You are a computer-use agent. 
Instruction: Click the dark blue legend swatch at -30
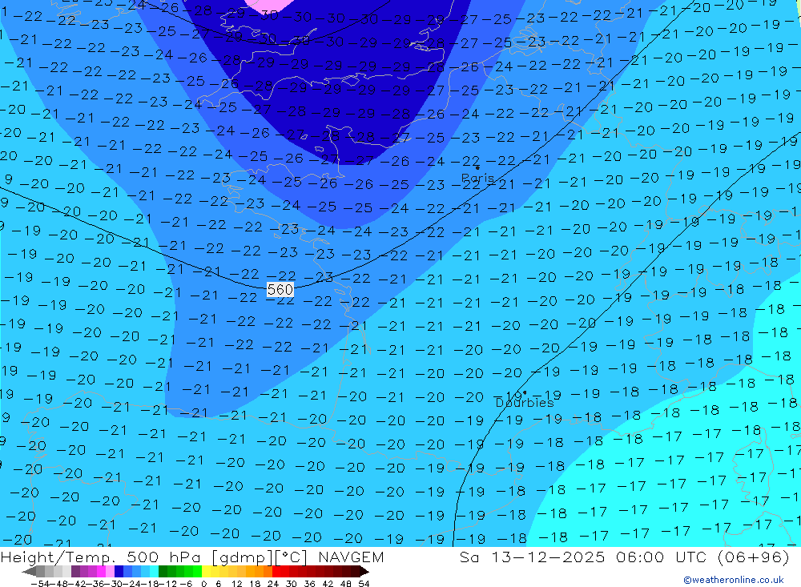(119, 572)
